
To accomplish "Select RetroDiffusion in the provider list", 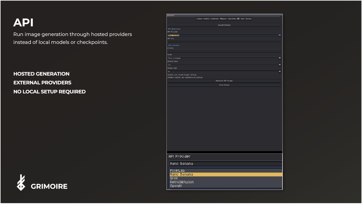I will [x=226, y=182].
